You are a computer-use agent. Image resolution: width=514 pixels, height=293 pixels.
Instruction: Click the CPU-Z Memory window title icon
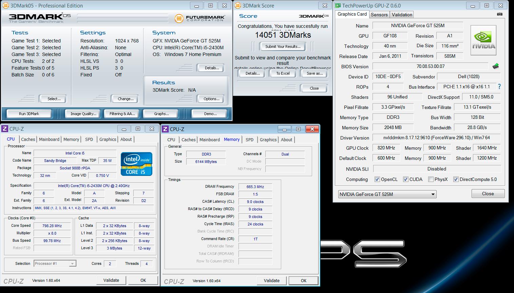[165, 129]
